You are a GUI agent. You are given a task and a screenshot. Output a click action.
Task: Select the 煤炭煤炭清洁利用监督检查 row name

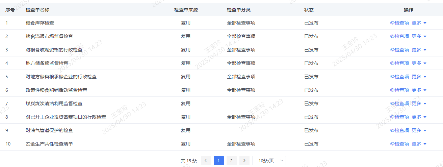pyautogui.click(x=54, y=103)
